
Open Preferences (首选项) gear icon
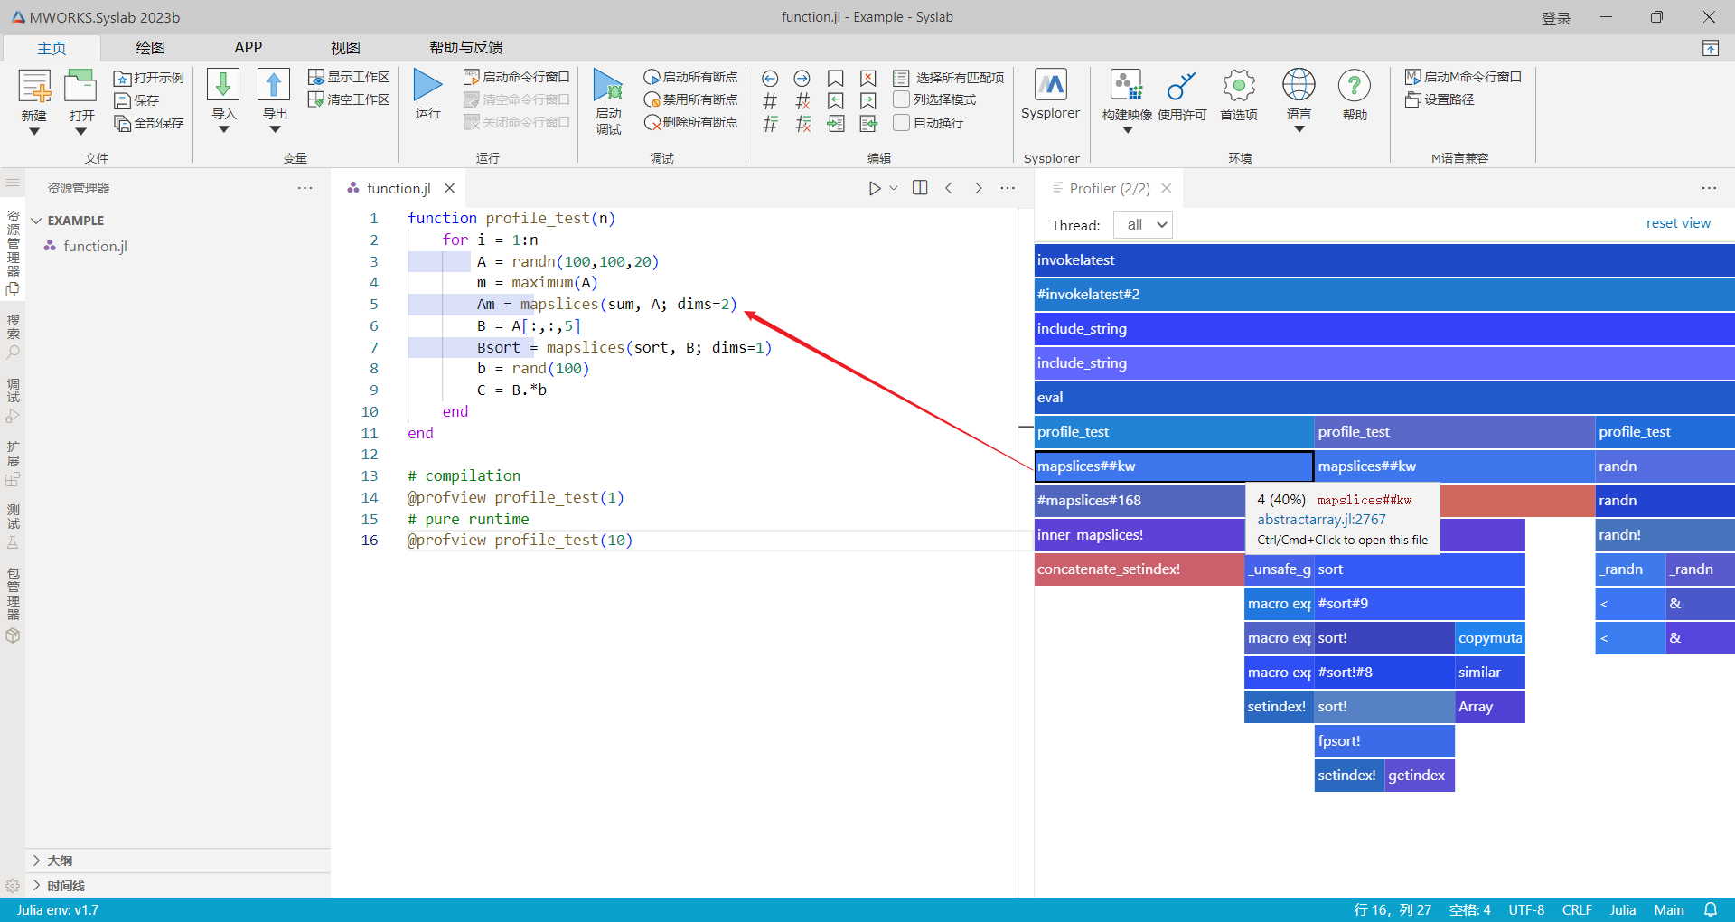1238,86
